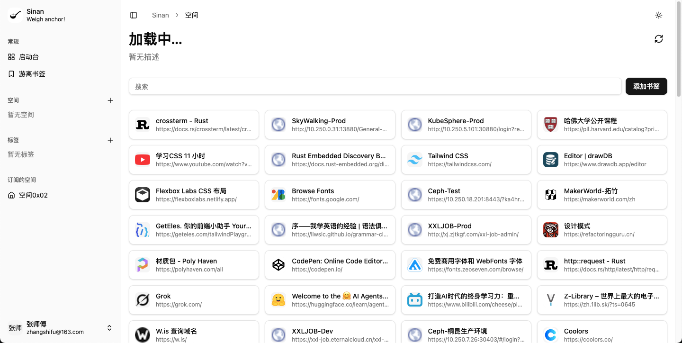This screenshot has width=682, height=343.
Task: Click the Flexbox Labs box icon
Action: (143, 195)
